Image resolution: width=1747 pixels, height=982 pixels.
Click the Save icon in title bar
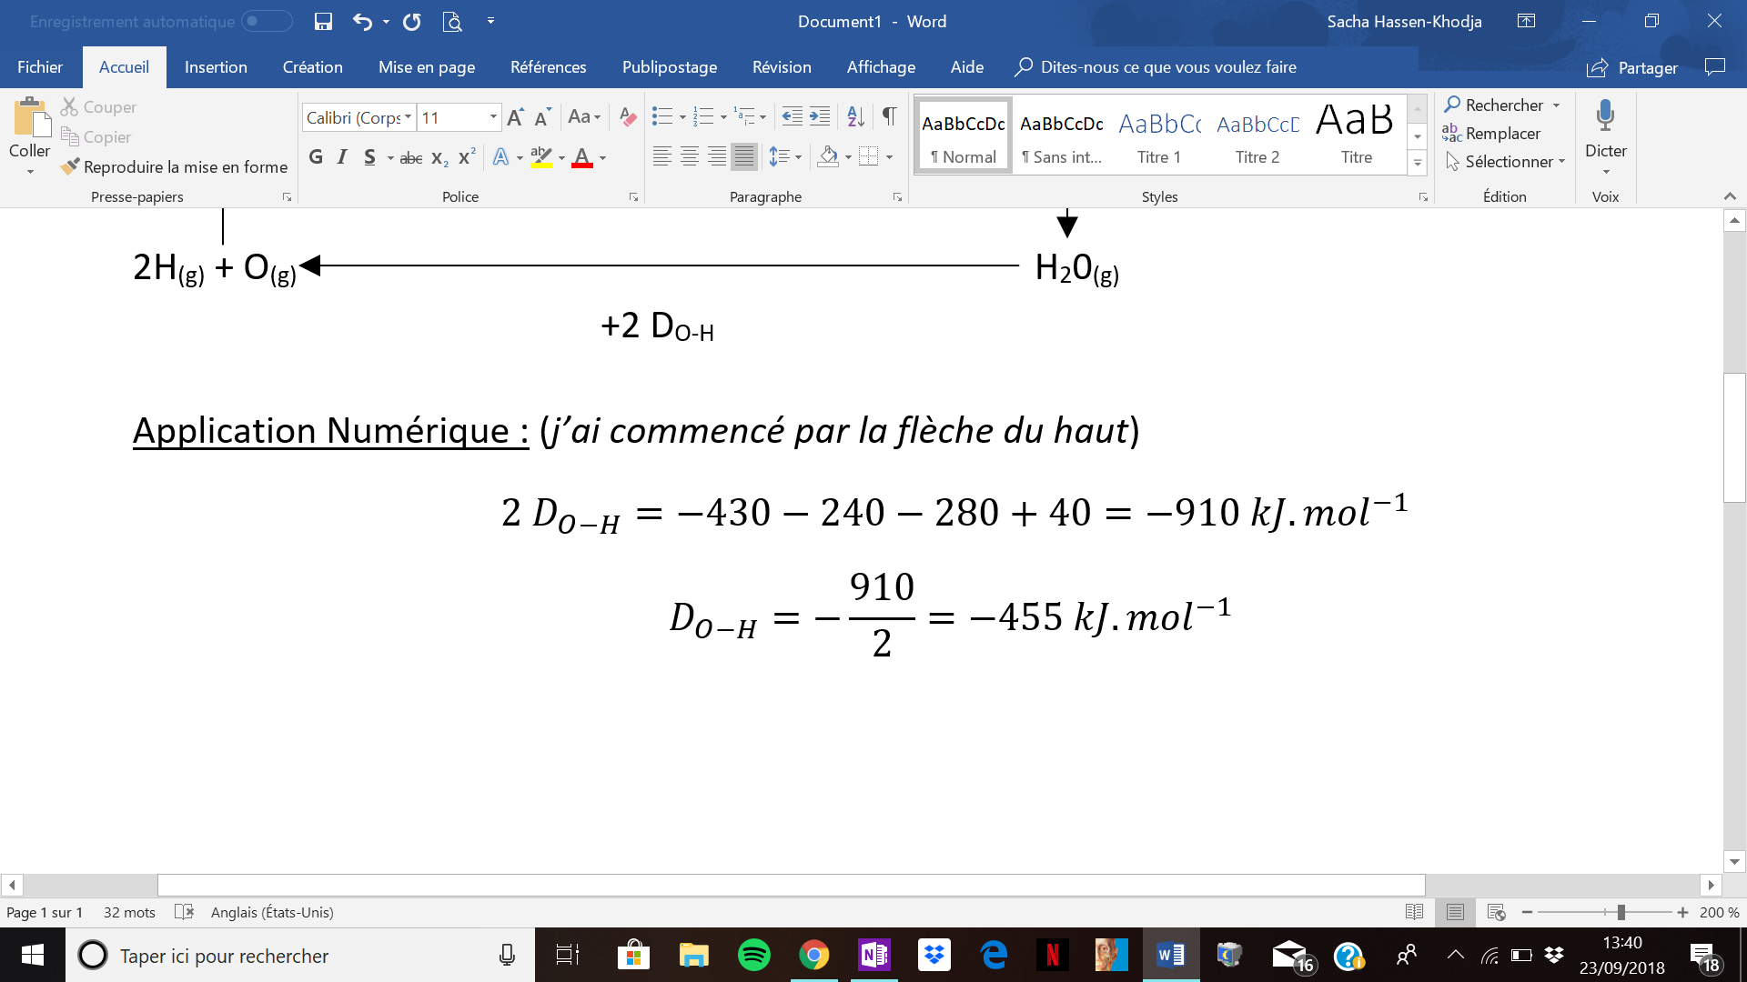(x=323, y=22)
